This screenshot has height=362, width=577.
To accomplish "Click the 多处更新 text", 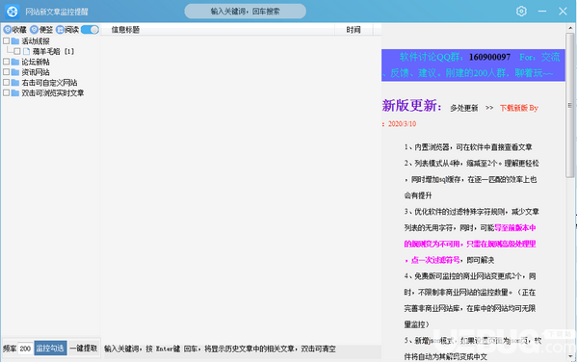I will [x=464, y=108].
